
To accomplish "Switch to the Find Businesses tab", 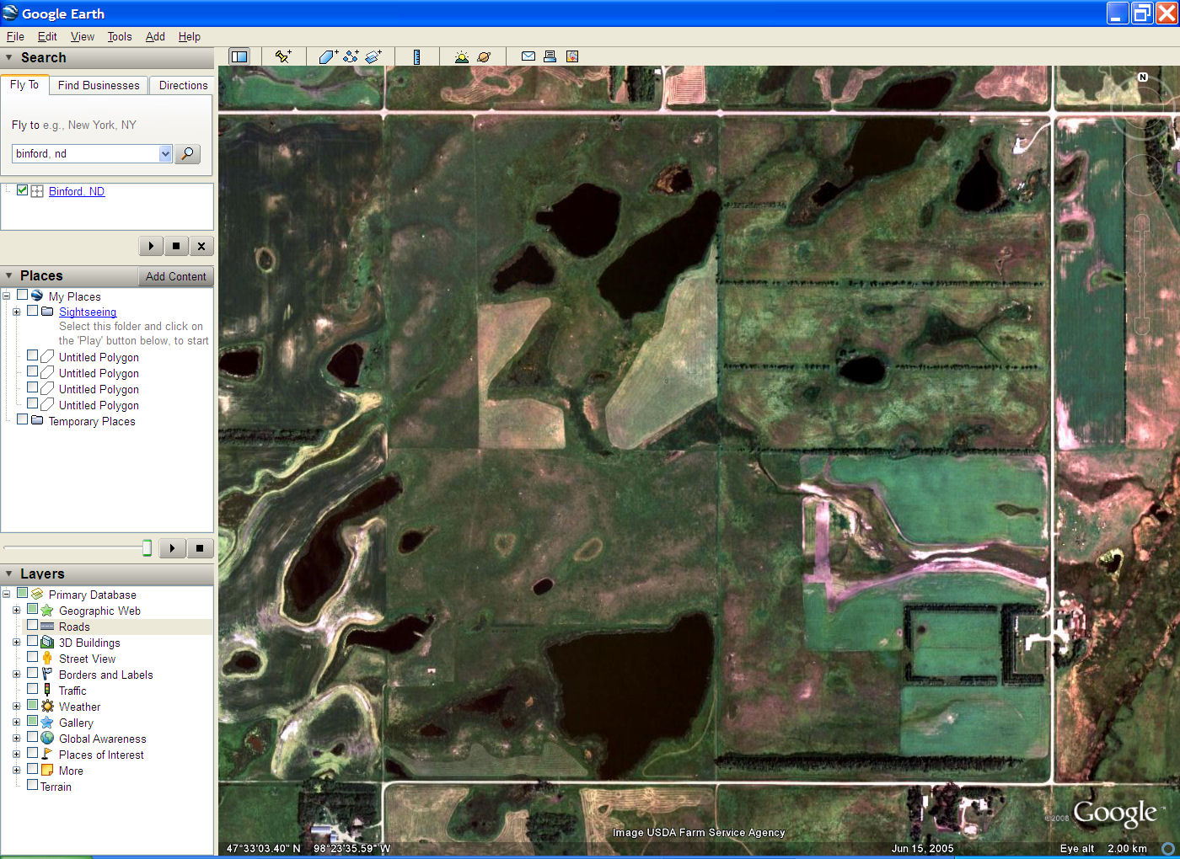I will tap(99, 85).
